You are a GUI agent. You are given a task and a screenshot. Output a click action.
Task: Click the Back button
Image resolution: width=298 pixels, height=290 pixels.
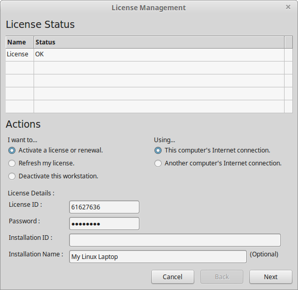(222, 277)
